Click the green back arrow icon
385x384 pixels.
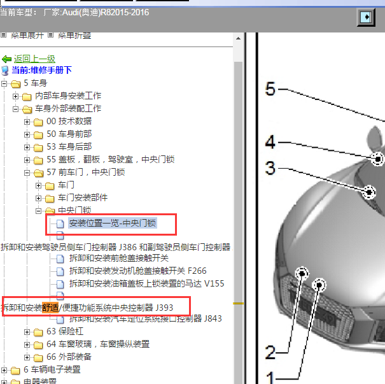pyautogui.click(x=7, y=59)
